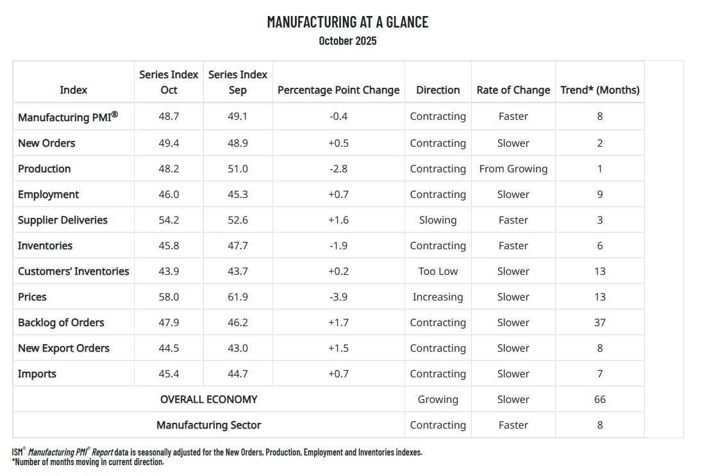
Task: Click the "Too Low" direction cell
Action: (438, 272)
